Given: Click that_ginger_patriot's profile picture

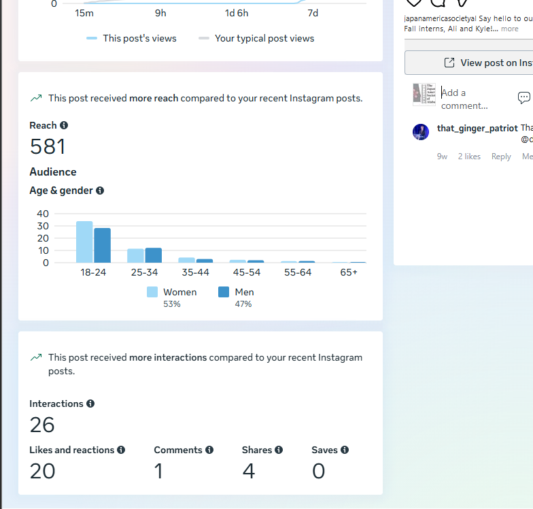Looking at the screenshot, I should [421, 132].
